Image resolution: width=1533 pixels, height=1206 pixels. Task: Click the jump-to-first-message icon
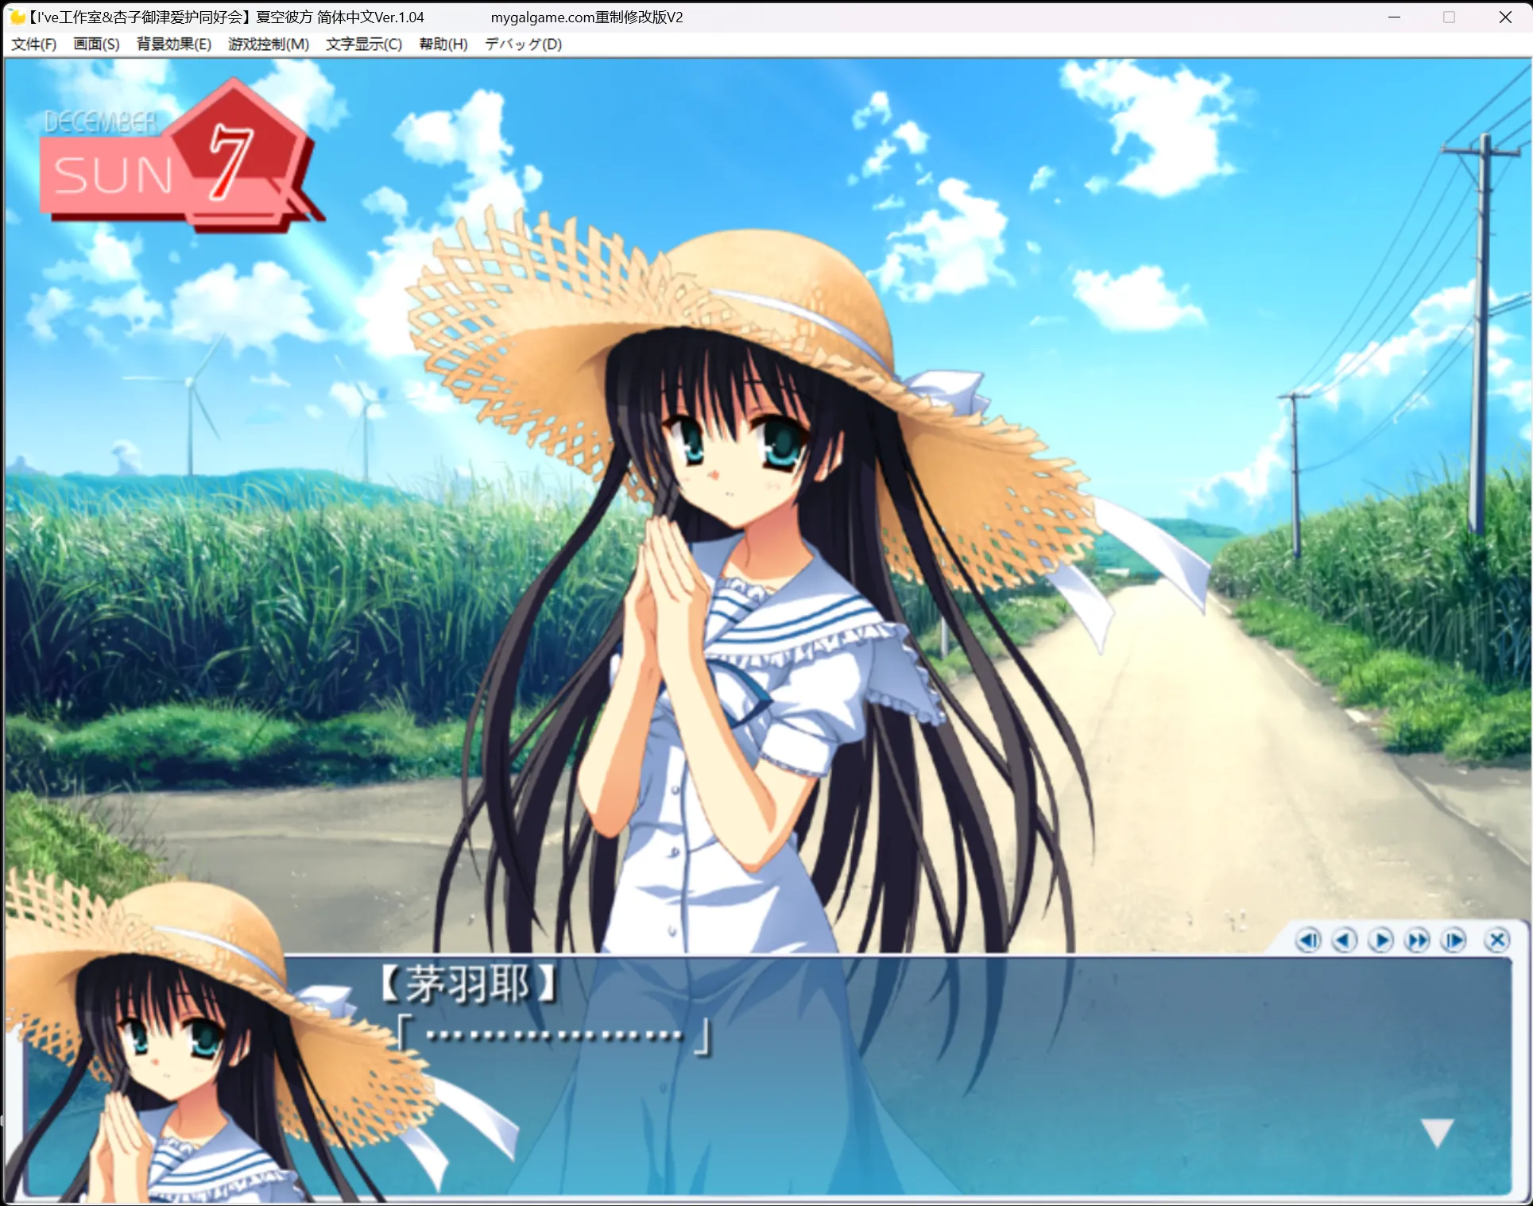pos(1310,939)
